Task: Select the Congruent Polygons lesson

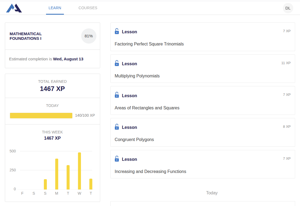Action: point(134,140)
